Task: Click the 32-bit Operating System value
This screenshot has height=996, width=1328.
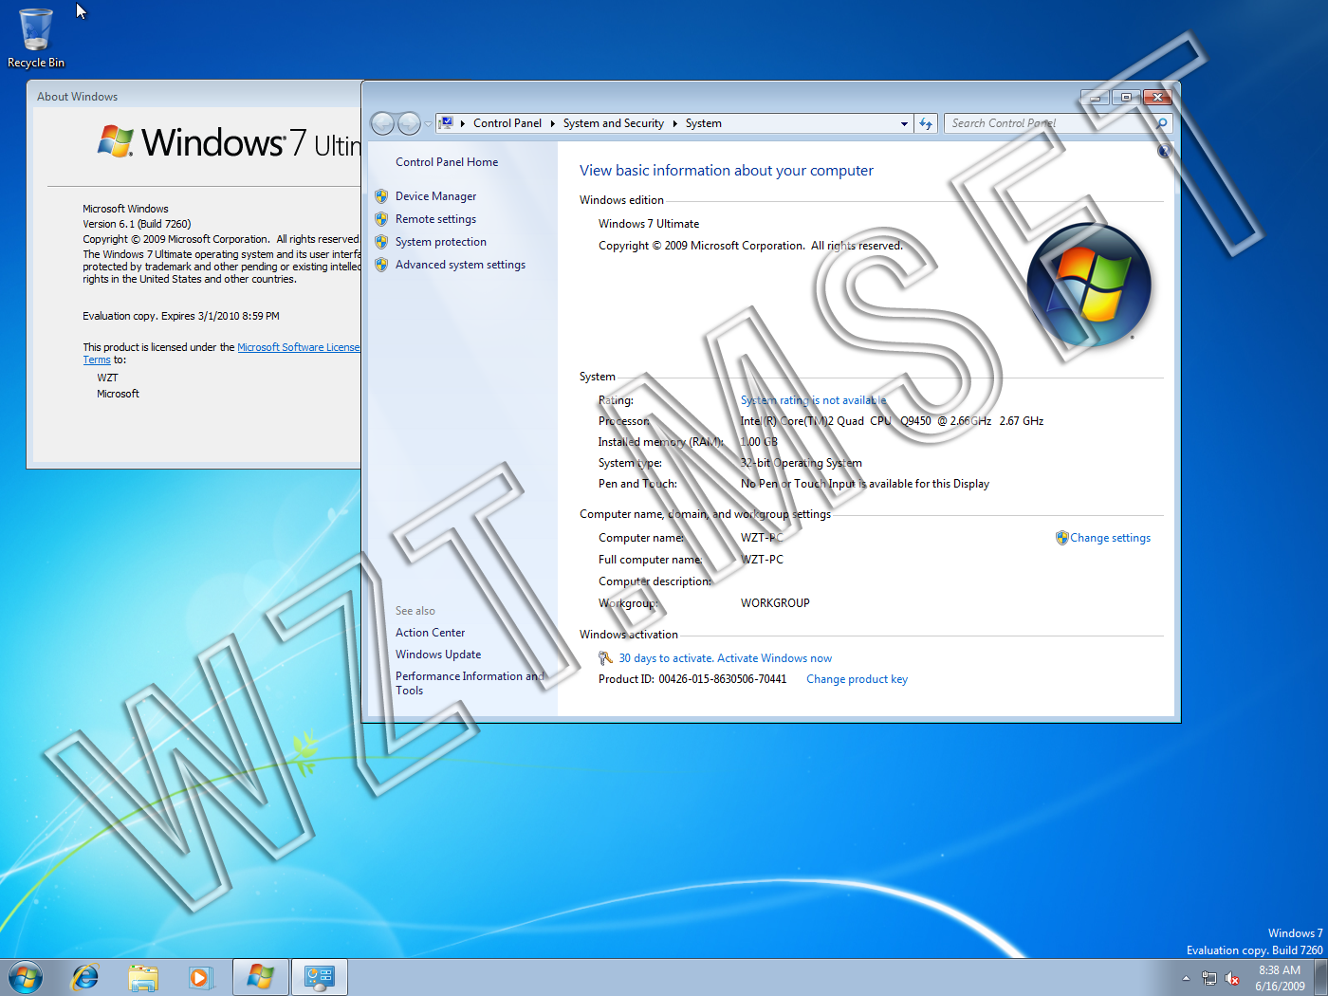Action: 802,463
